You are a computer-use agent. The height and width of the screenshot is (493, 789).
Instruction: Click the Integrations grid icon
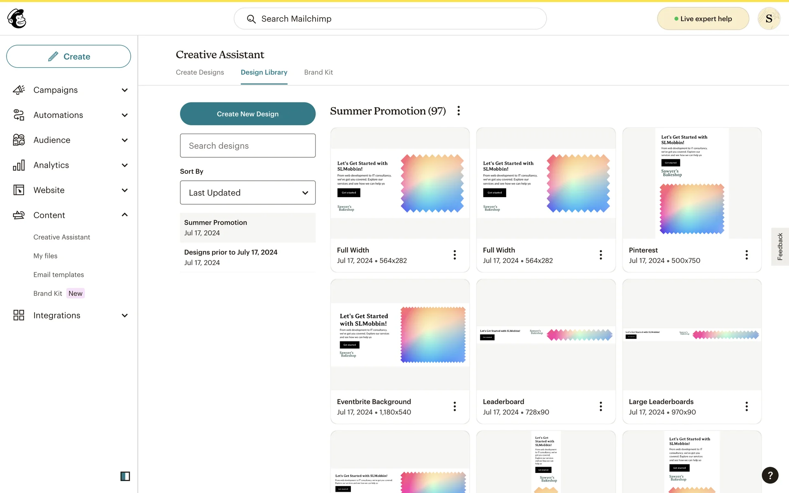tap(19, 315)
